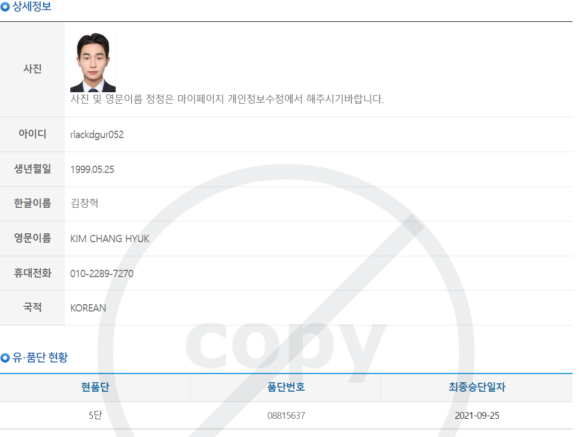Click the 최종승단일자 column header

click(x=477, y=388)
